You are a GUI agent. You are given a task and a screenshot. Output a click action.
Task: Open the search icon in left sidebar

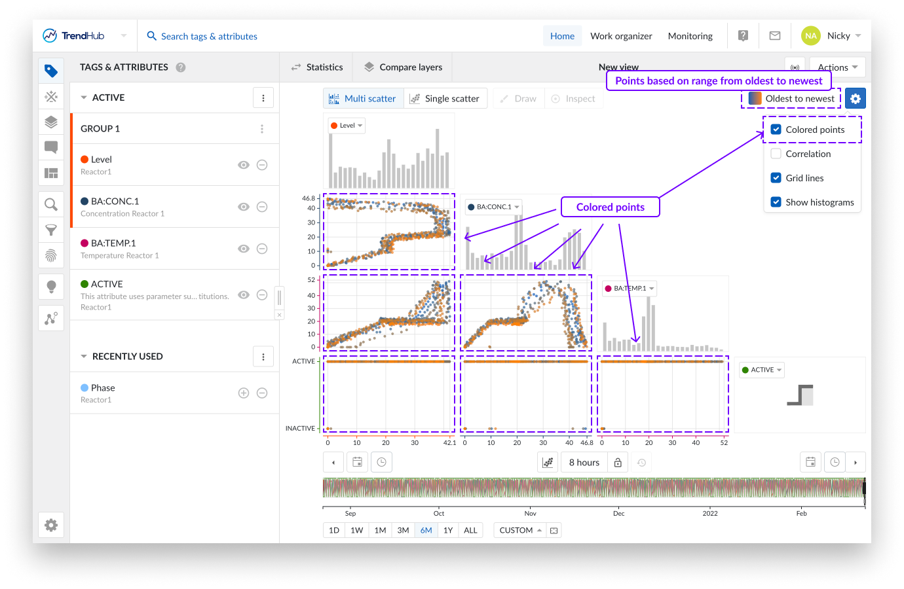(x=51, y=205)
